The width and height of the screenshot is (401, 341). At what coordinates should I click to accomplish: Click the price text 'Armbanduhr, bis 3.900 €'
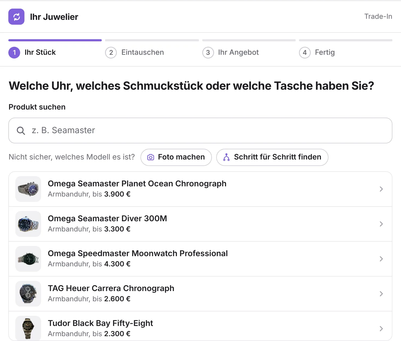pyautogui.click(x=89, y=194)
